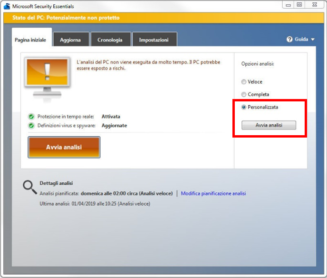Click the large orange Avvia analisi button

pos(64,147)
